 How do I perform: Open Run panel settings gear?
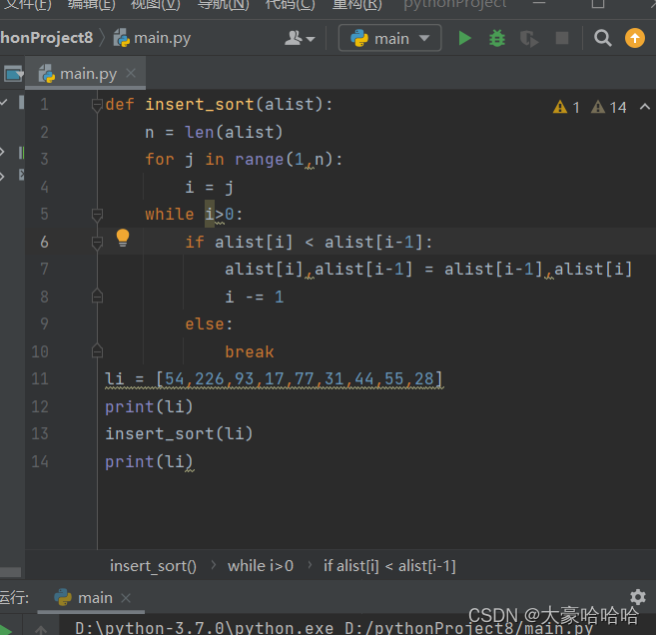[x=638, y=597]
